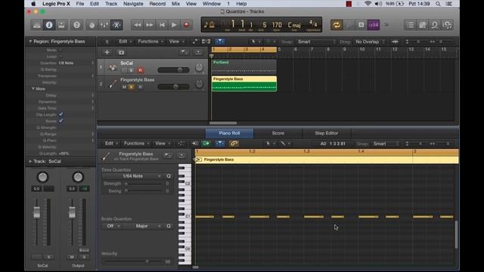
Task: Select the Fingerstyle Bass region in Tracks area
Action: pyautogui.click(x=244, y=84)
